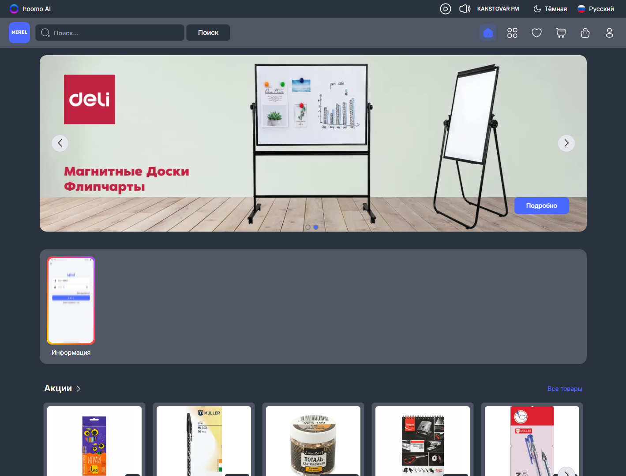Click the Магнитные Доски Флипчарты banner text
The image size is (626, 476).
tap(127, 179)
